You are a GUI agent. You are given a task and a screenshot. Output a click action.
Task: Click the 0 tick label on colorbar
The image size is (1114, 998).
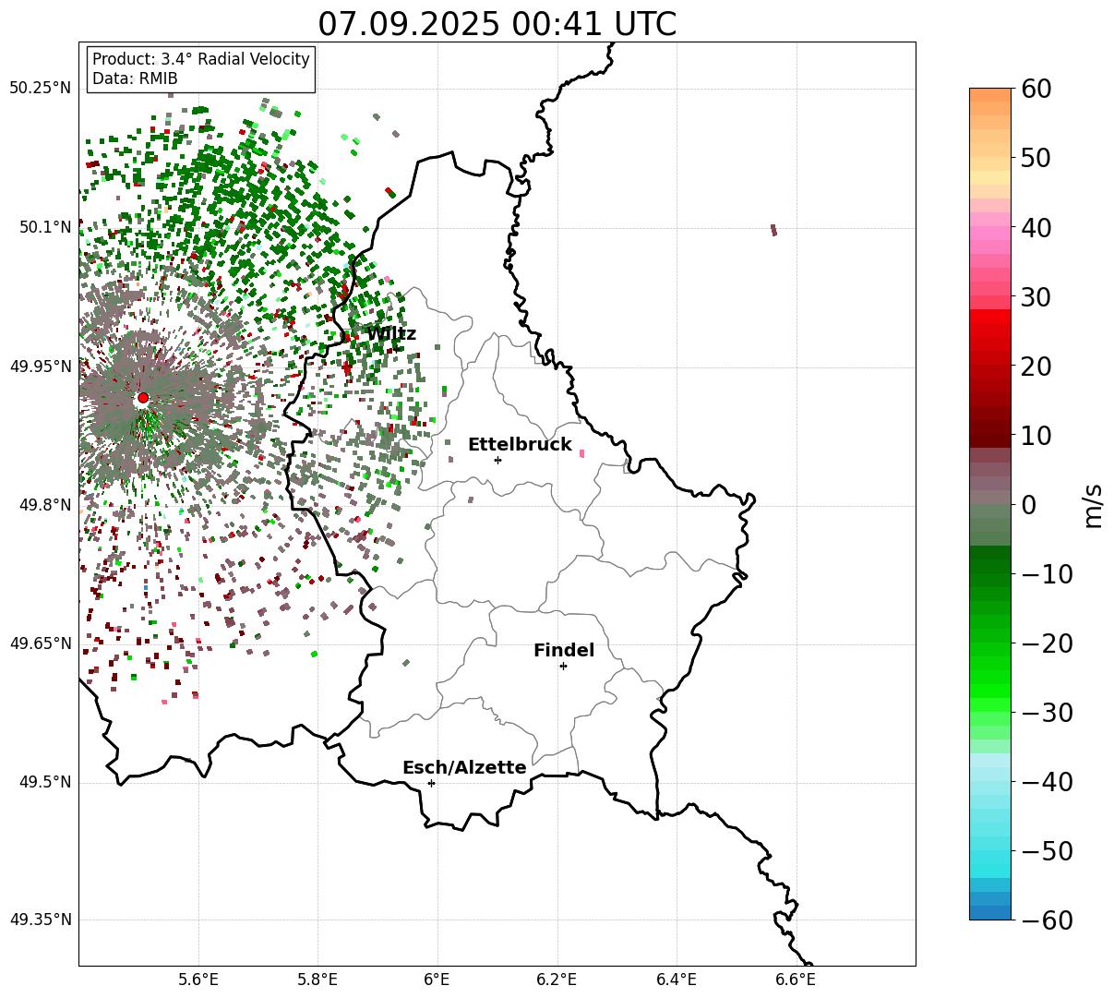pos(1028,505)
